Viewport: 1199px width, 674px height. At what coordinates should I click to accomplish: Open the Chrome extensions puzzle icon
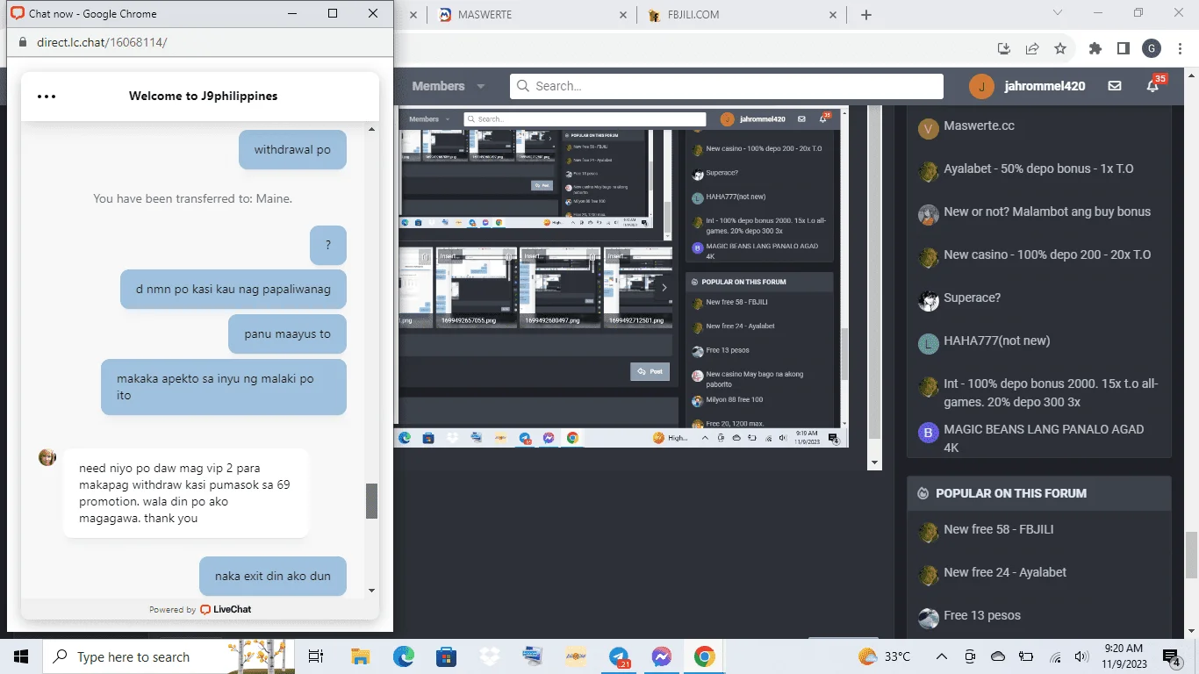[x=1095, y=48]
